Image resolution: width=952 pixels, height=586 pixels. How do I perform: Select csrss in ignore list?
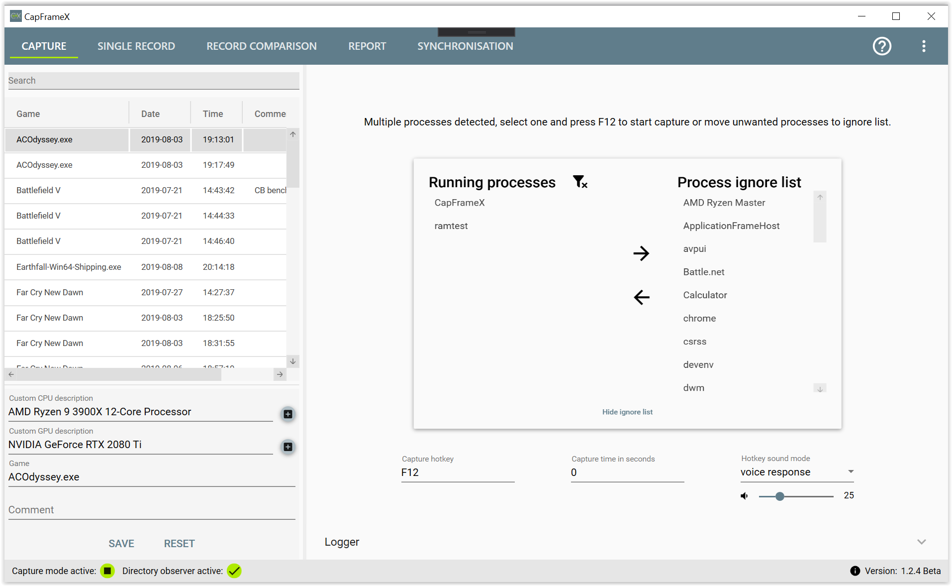695,342
